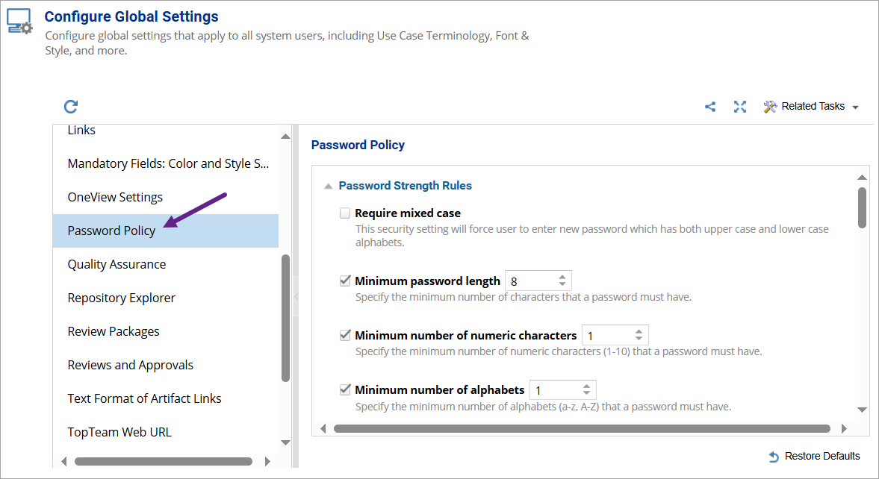879x479 pixels.
Task: Open Repository Explorer settings item
Action: tap(121, 298)
